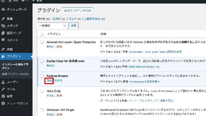Open the ダッシュボード dashboard icon
The height and width of the screenshot is (116, 206).
click(x=3, y=9)
